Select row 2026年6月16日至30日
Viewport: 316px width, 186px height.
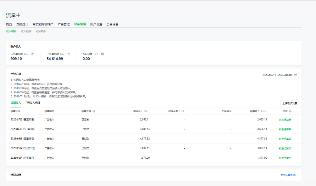pyautogui.click(x=154, y=129)
